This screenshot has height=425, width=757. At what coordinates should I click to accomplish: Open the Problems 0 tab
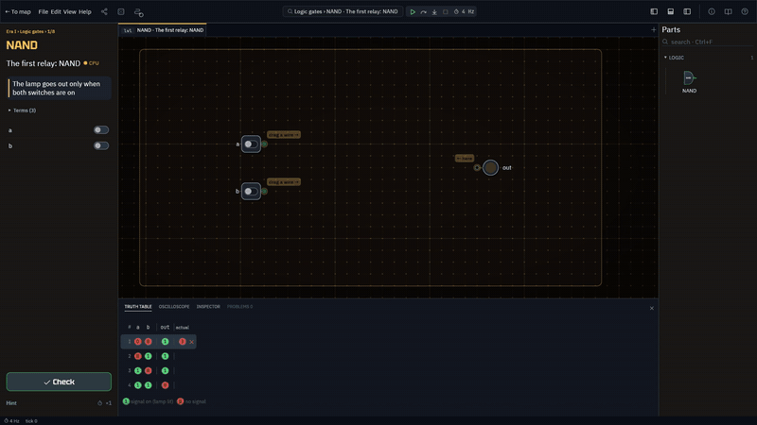coord(240,306)
